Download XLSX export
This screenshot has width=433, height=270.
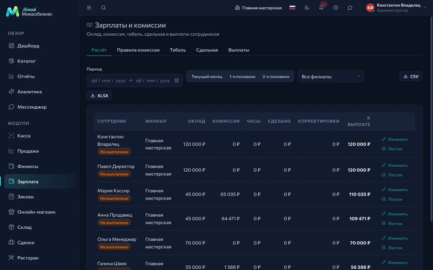(99, 96)
